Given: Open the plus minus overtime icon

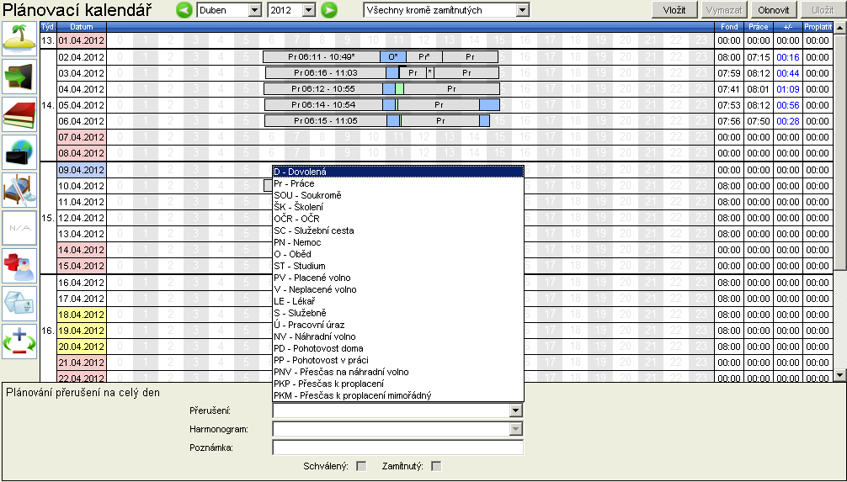Looking at the screenshot, I should [x=19, y=342].
